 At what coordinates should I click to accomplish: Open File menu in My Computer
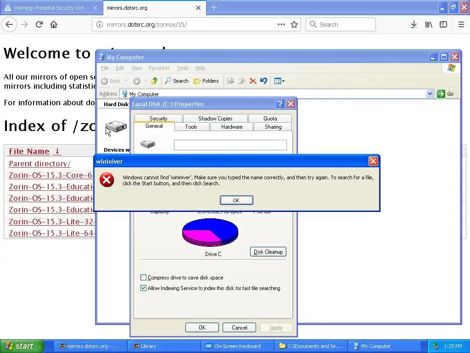105,68
